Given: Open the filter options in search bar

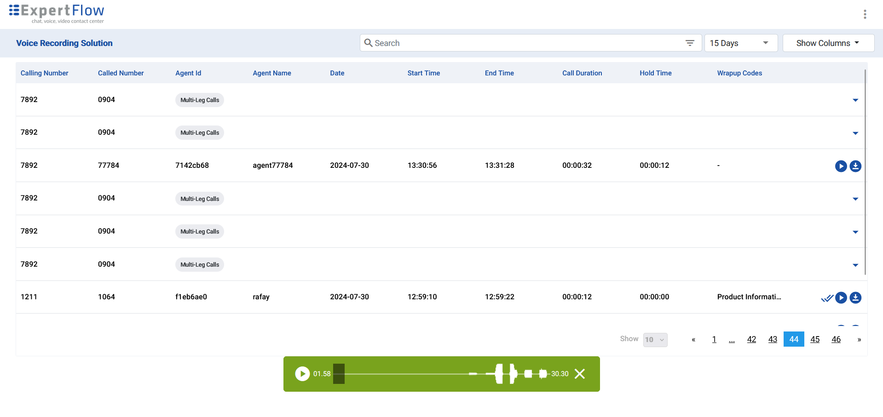Looking at the screenshot, I should click(x=689, y=43).
